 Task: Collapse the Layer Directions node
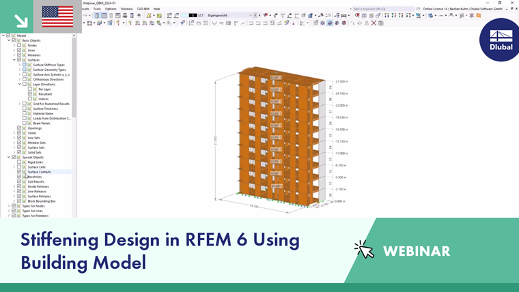pos(20,85)
